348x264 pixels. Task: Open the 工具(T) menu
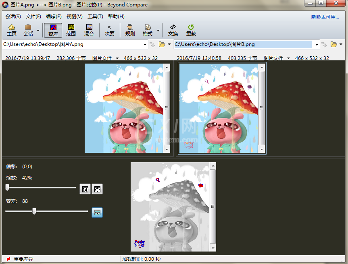click(x=95, y=16)
